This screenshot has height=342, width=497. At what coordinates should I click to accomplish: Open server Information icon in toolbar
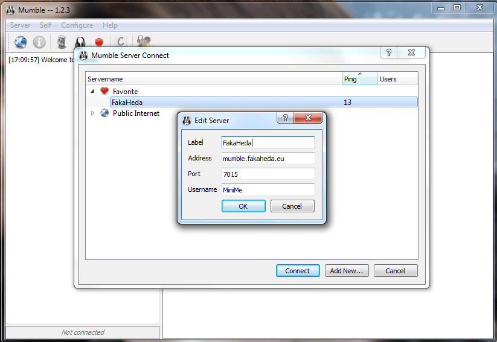point(39,42)
